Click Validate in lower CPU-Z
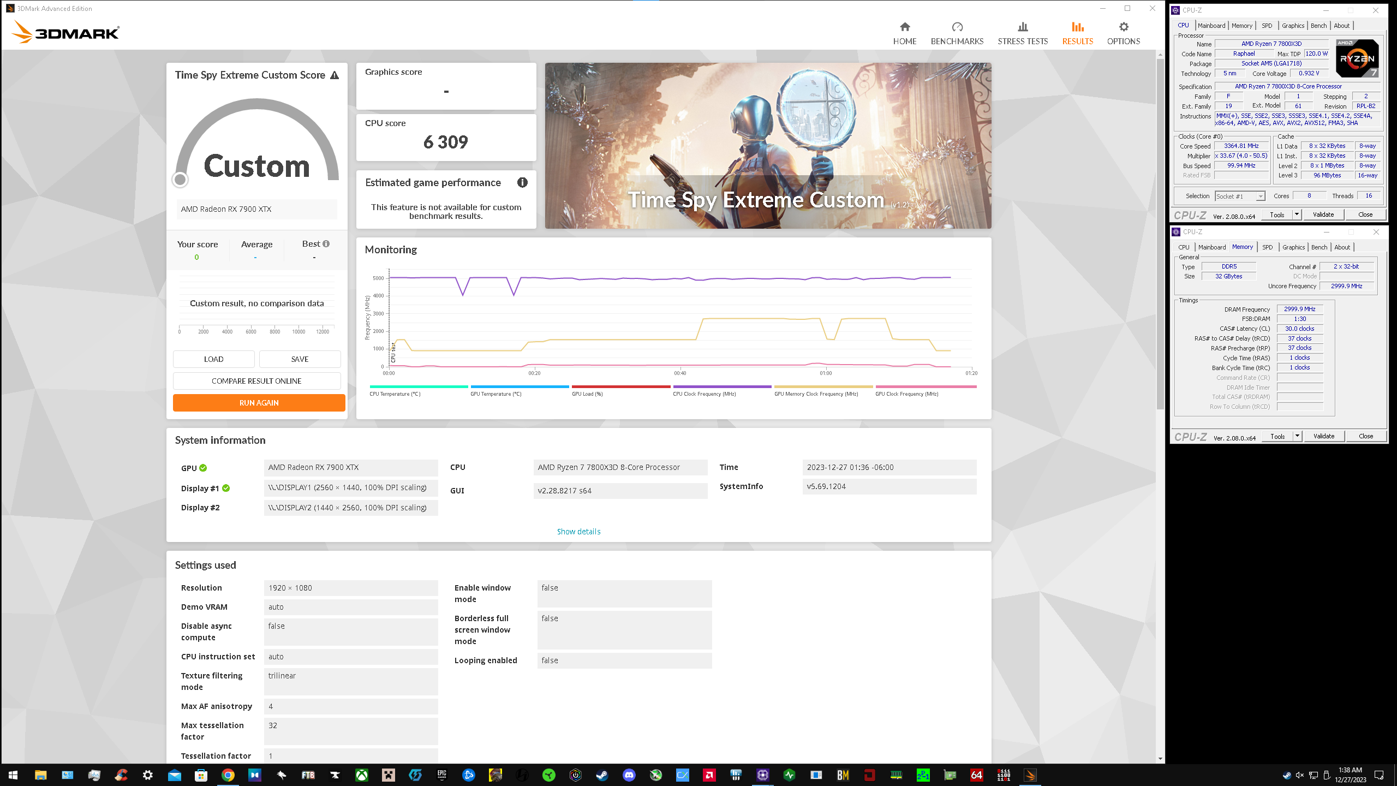The width and height of the screenshot is (1397, 786). [x=1324, y=436]
